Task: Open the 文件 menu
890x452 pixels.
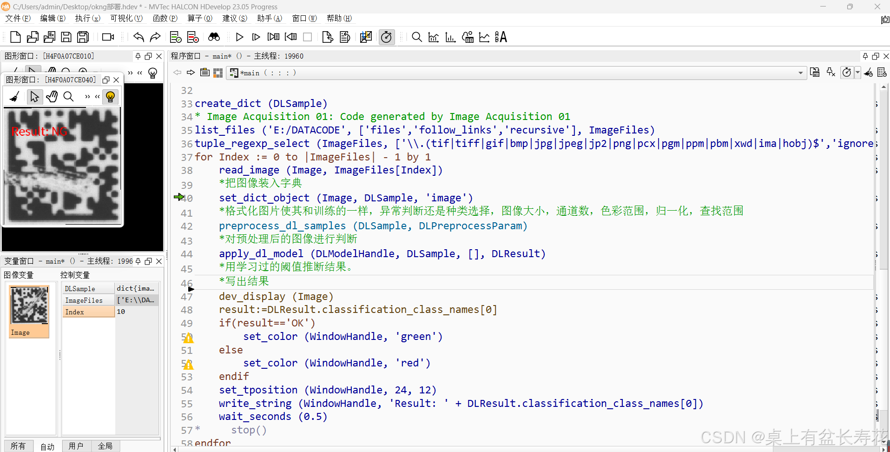Action: pos(18,19)
